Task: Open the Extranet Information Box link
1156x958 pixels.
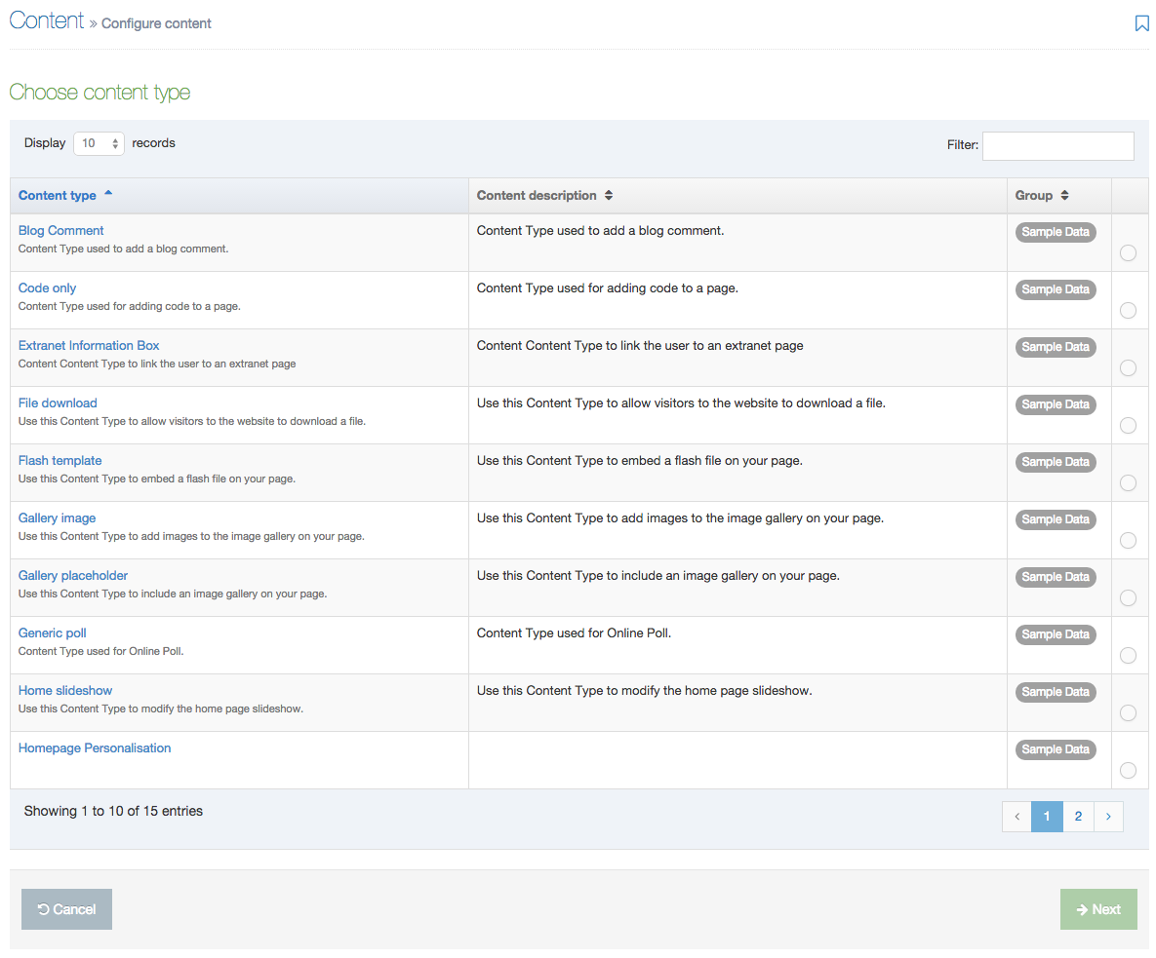Action: (89, 346)
